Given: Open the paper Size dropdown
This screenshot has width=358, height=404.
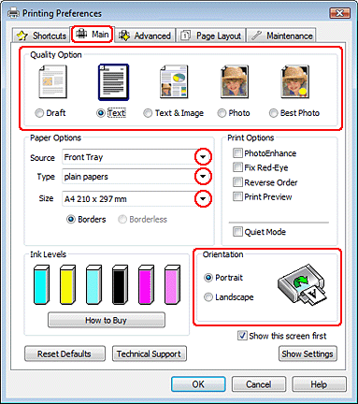Looking at the screenshot, I should click(x=203, y=198).
